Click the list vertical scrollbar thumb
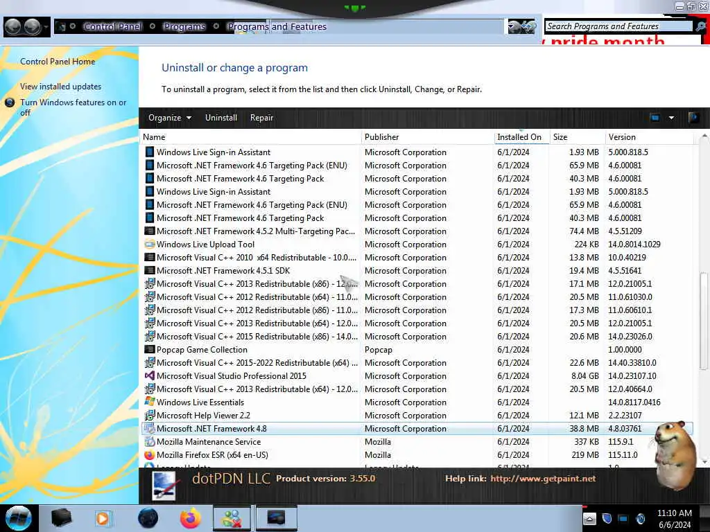The width and height of the screenshot is (710, 532). [703, 321]
